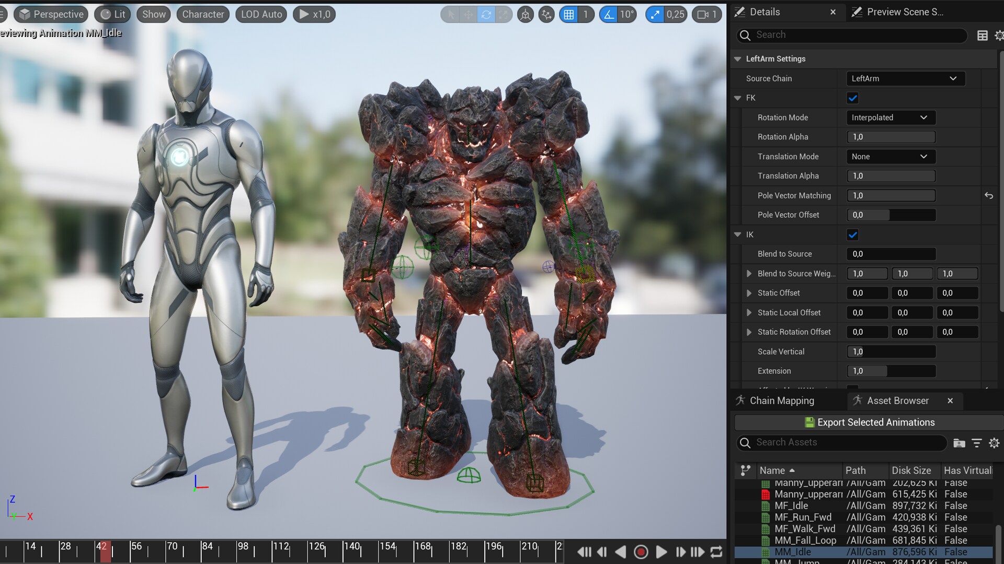Image resolution: width=1004 pixels, height=564 pixels.
Task: Open the Rotation Mode dropdown
Action: [x=890, y=117]
